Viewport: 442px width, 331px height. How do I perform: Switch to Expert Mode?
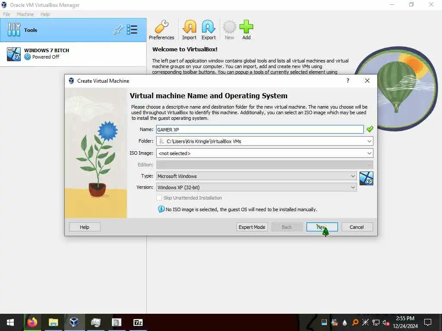pos(252,227)
